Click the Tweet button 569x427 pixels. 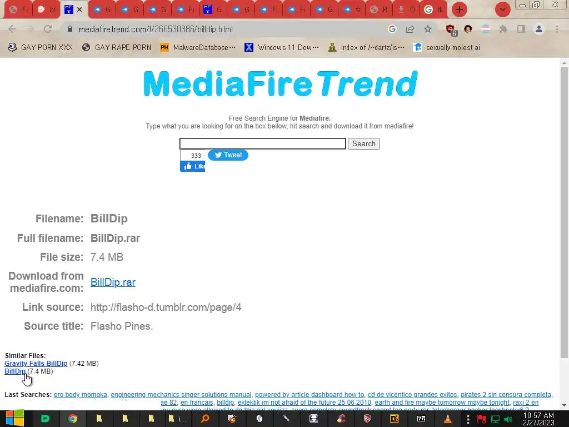pyautogui.click(x=228, y=155)
